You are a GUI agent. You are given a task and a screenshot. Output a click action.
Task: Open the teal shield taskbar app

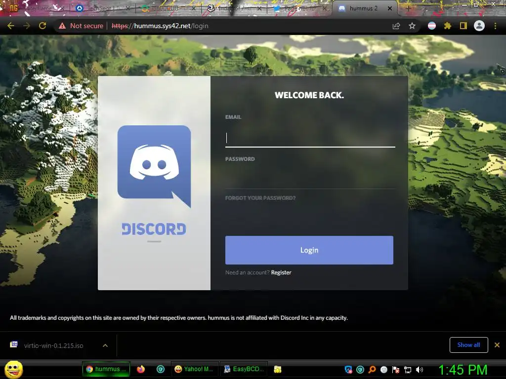161,369
